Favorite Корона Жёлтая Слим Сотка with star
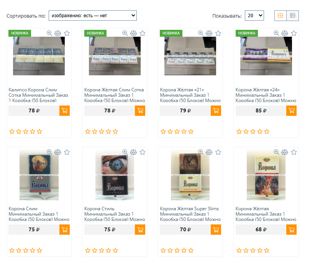The height and width of the screenshot is (263, 315). coord(143,33)
